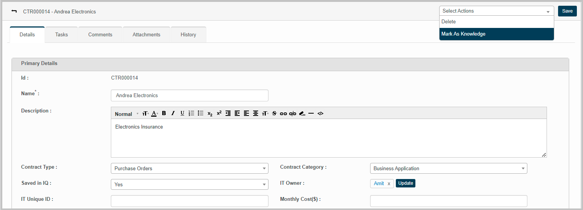Switch to the Attachments tab
The image size is (583, 210).
tap(147, 35)
